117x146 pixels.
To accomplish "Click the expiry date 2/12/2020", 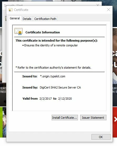I will (x=65, y=99).
